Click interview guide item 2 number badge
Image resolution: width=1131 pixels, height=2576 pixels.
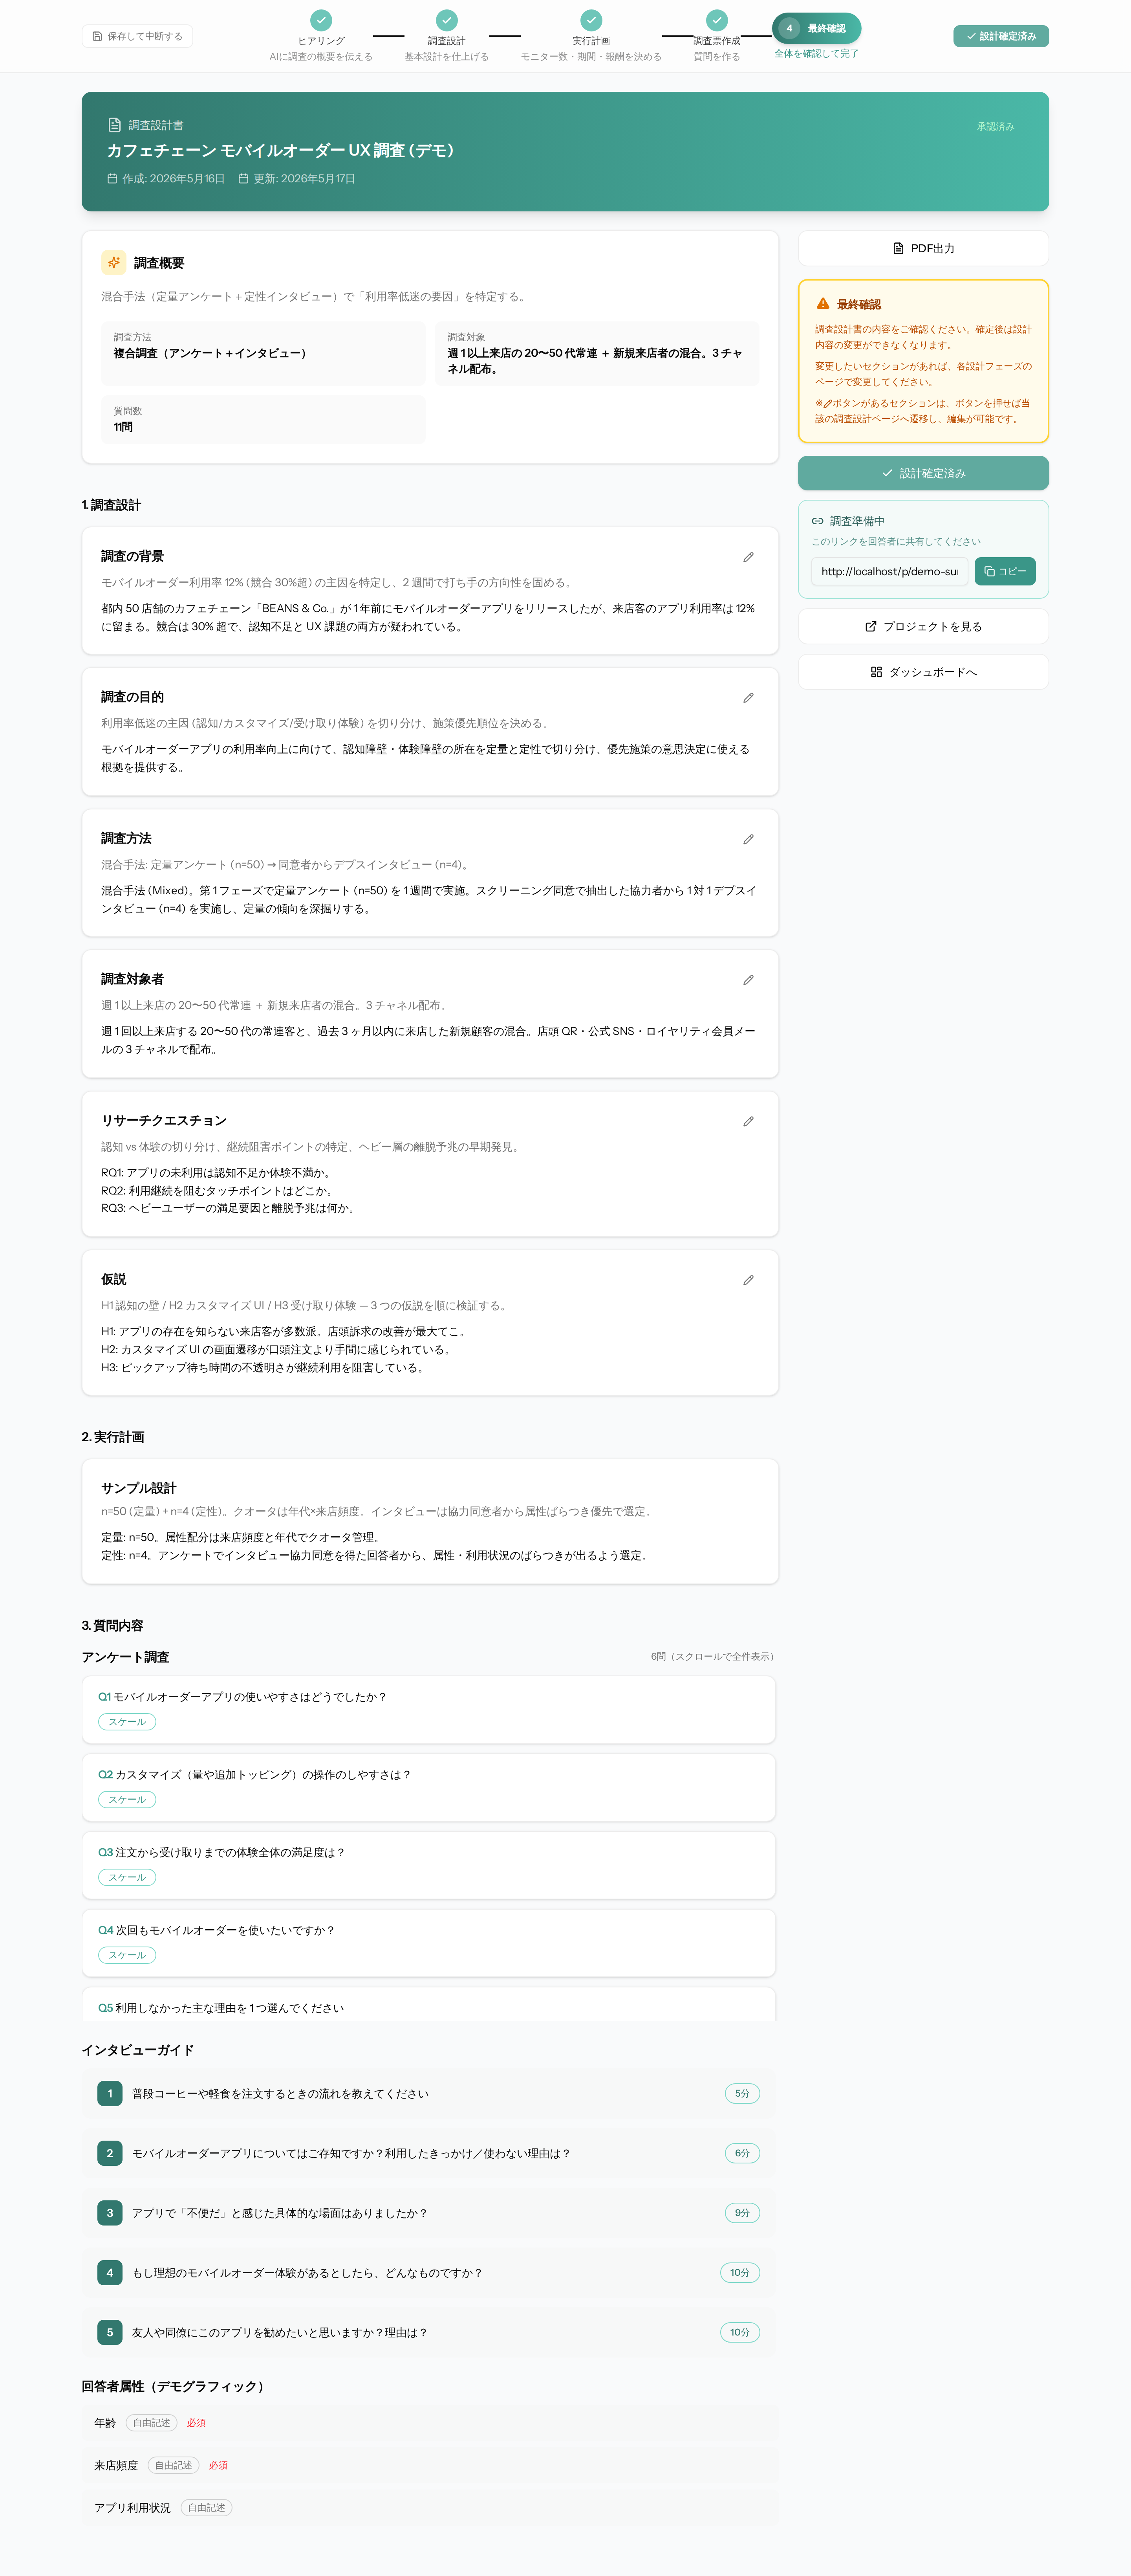coord(110,2153)
